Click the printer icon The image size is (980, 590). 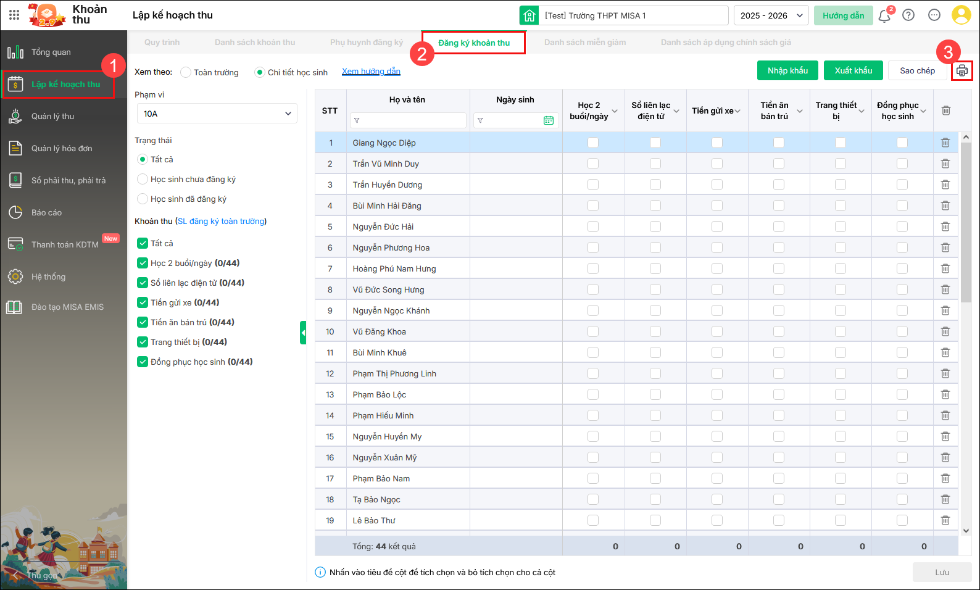point(962,71)
